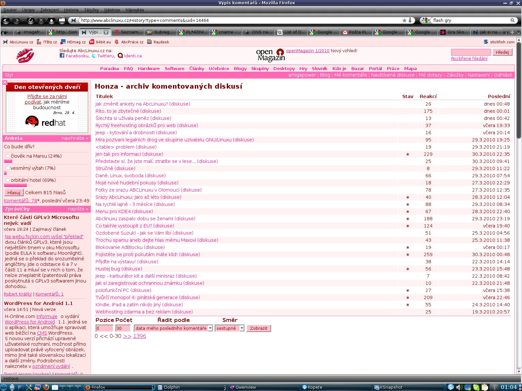522x391 pixels.
Task: Switch to the 'Gra Sko...' tab
Action: click(x=454, y=32)
